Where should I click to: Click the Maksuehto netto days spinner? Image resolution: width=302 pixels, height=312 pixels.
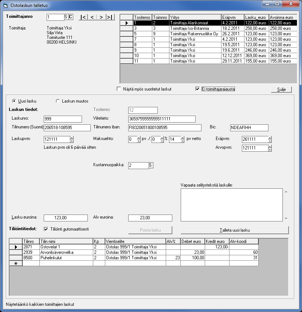[x=183, y=139]
